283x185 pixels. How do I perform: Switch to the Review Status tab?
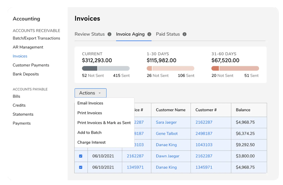tap(90, 34)
